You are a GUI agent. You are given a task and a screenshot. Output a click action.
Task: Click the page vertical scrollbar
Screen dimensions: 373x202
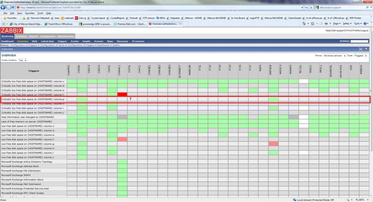[x=371, y=90]
